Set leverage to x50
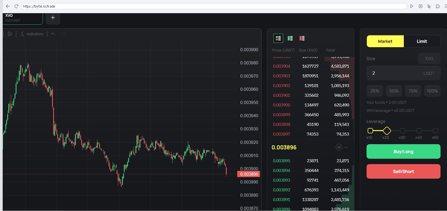 435,131
